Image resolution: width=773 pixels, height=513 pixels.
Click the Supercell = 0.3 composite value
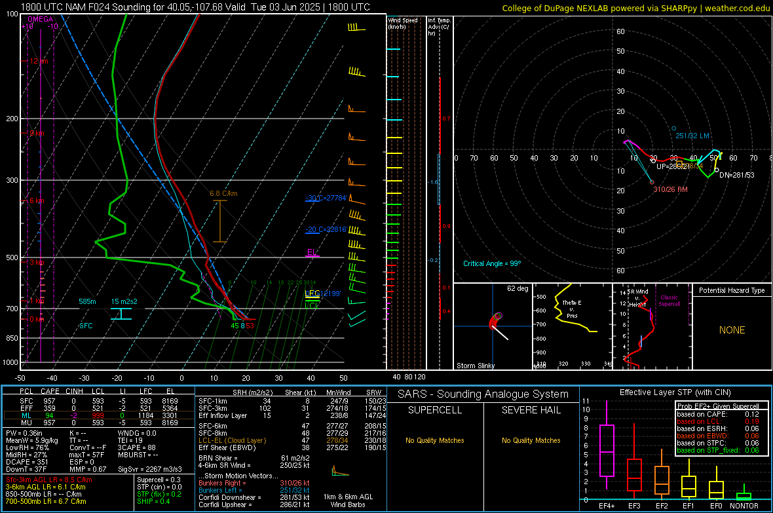click(x=159, y=480)
